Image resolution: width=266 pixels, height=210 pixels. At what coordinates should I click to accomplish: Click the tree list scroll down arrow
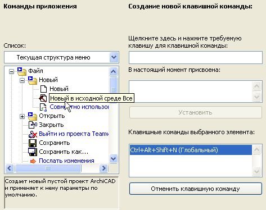coord(113,159)
